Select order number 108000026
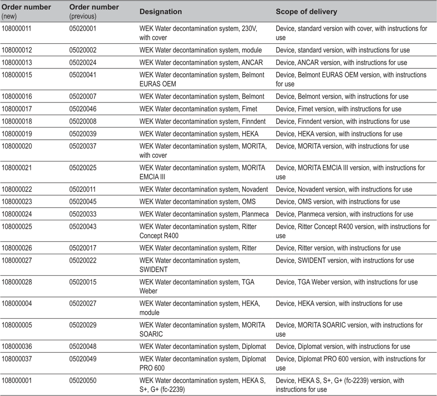This screenshot has width=437, height=396. coord(17,248)
